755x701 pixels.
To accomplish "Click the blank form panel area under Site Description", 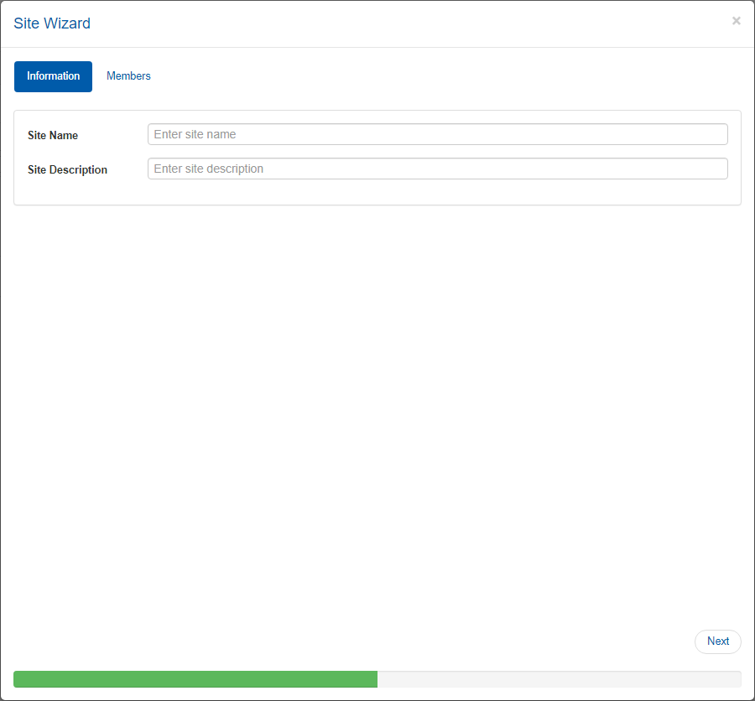I will (377, 192).
